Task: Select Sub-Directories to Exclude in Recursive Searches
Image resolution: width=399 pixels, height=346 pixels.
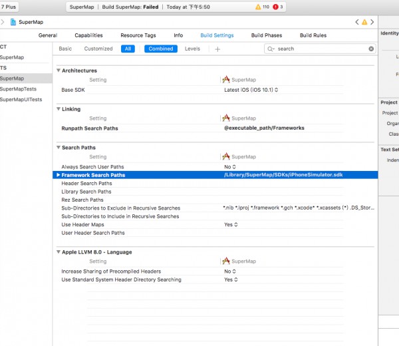Action: [120, 208]
